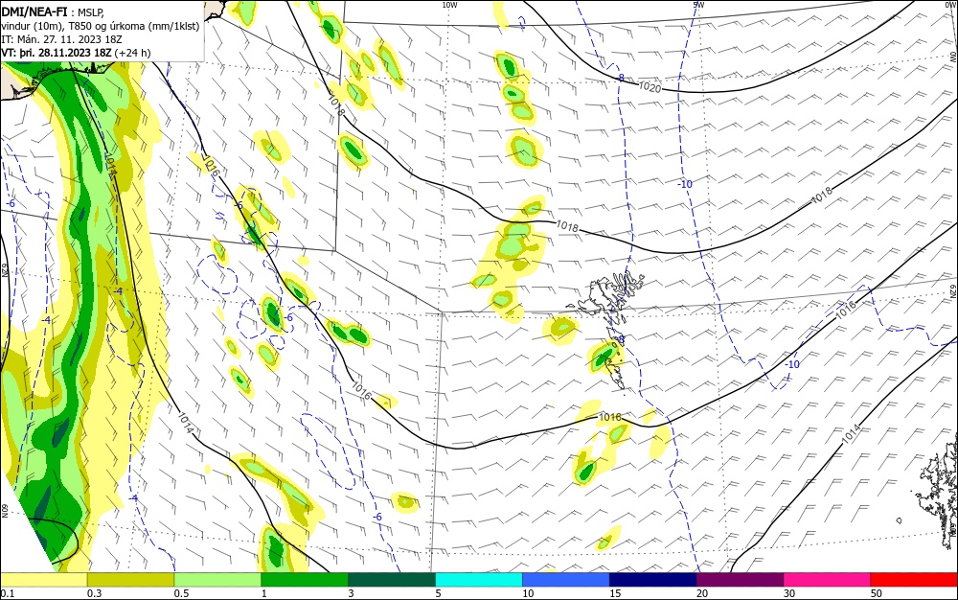
Task: Select the red 50+ legend swatch
Action: click(x=914, y=580)
